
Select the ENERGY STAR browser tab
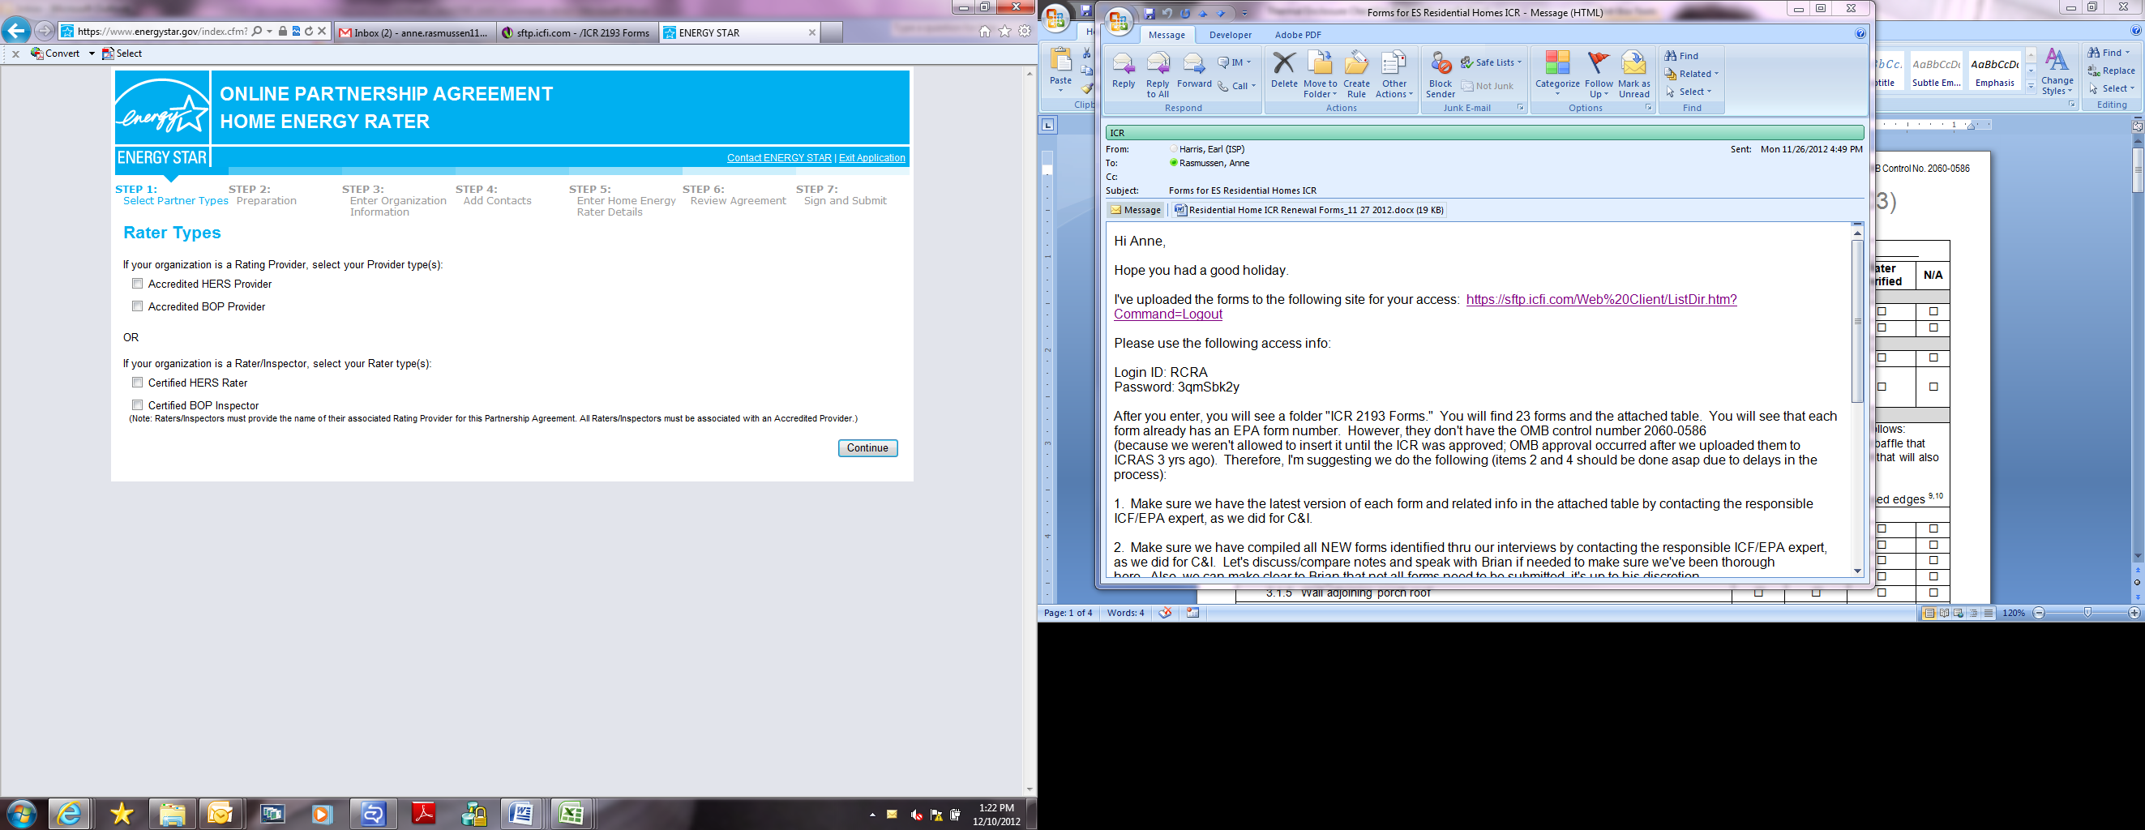pos(739,32)
